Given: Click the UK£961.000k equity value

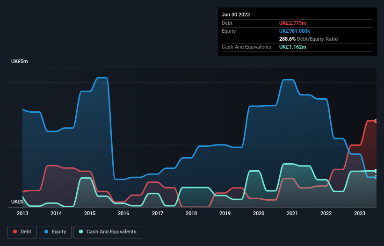Looking at the screenshot, I should pos(295,31).
